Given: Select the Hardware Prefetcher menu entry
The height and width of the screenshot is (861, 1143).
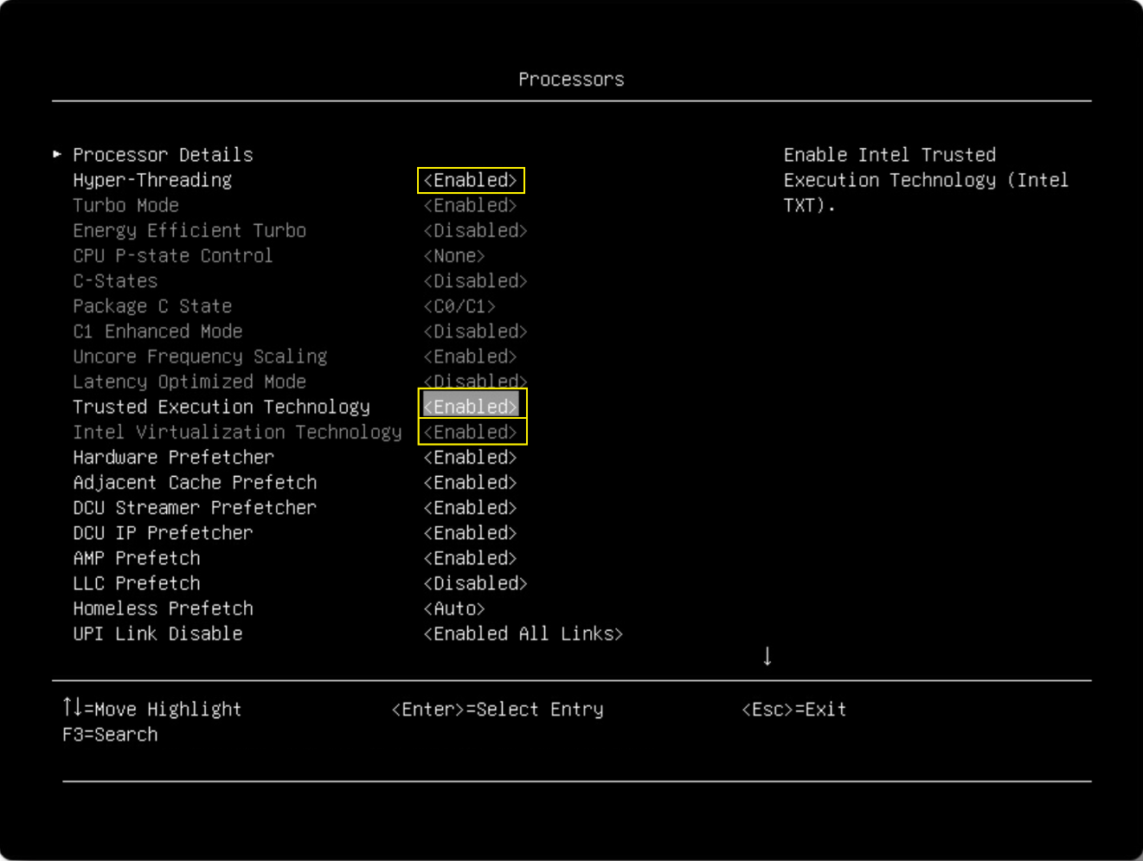Looking at the screenshot, I should pos(174,457).
